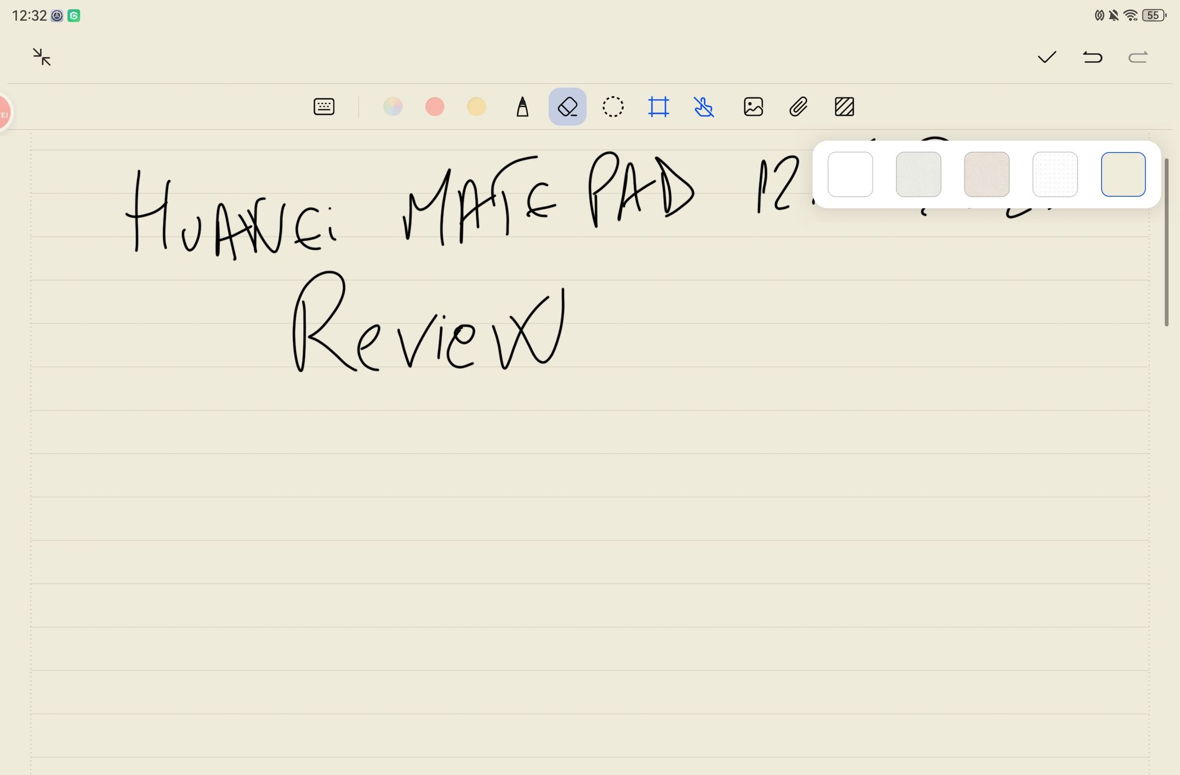The width and height of the screenshot is (1180, 775).
Task: Redo the undone stroke
Action: pyautogui.click(x=1137, y=57)
